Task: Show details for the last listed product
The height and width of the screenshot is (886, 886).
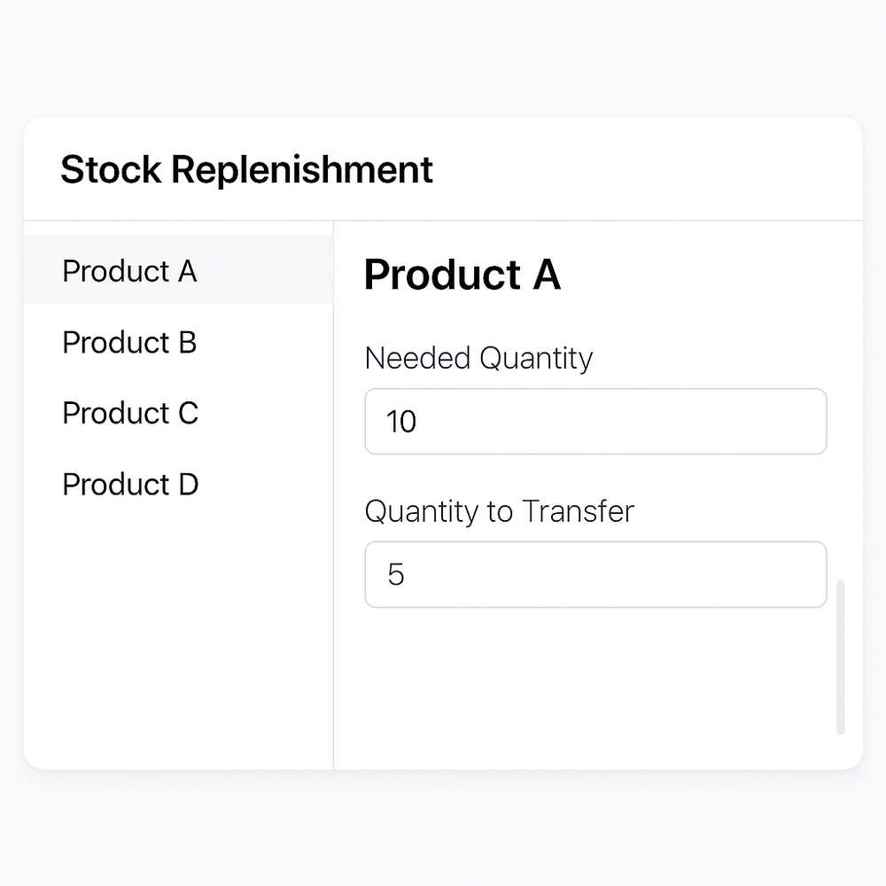Action: (x=130, y=485)
